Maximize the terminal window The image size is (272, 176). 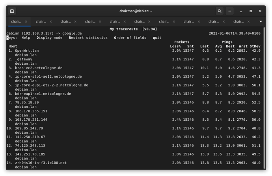(250, 11)
